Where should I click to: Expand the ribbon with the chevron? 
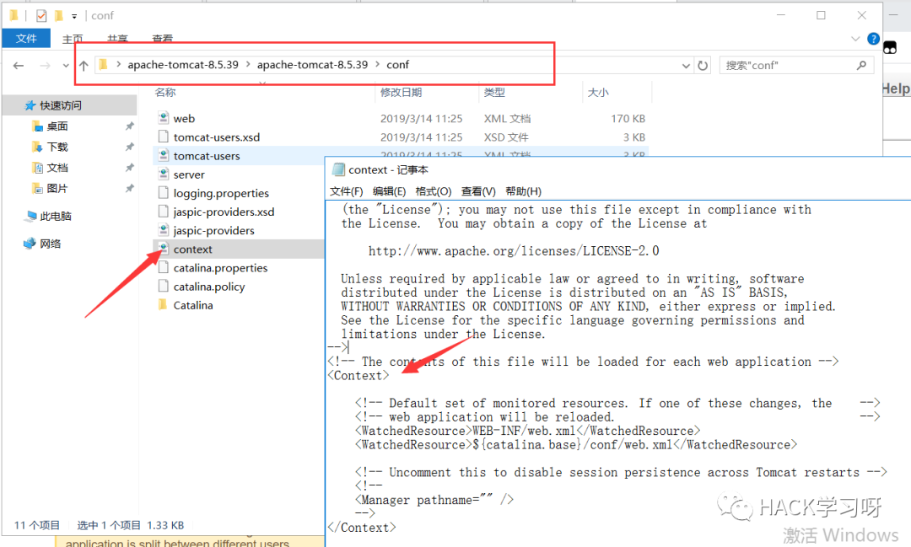[x=855, y=39]
